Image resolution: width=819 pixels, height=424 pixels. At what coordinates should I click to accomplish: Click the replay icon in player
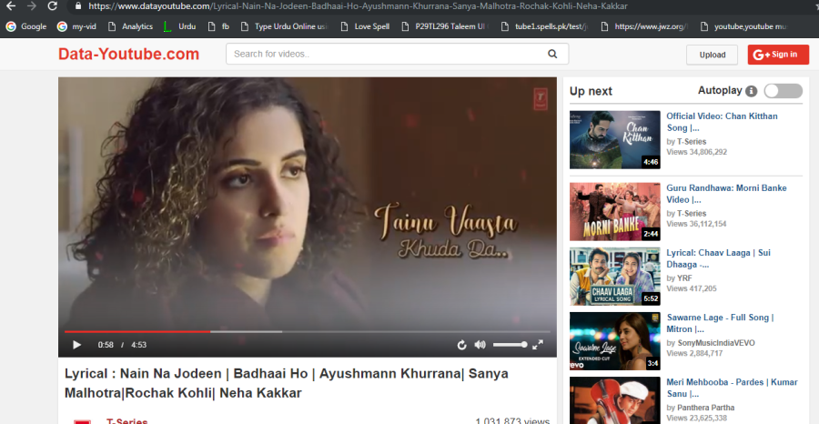(461, 345)
